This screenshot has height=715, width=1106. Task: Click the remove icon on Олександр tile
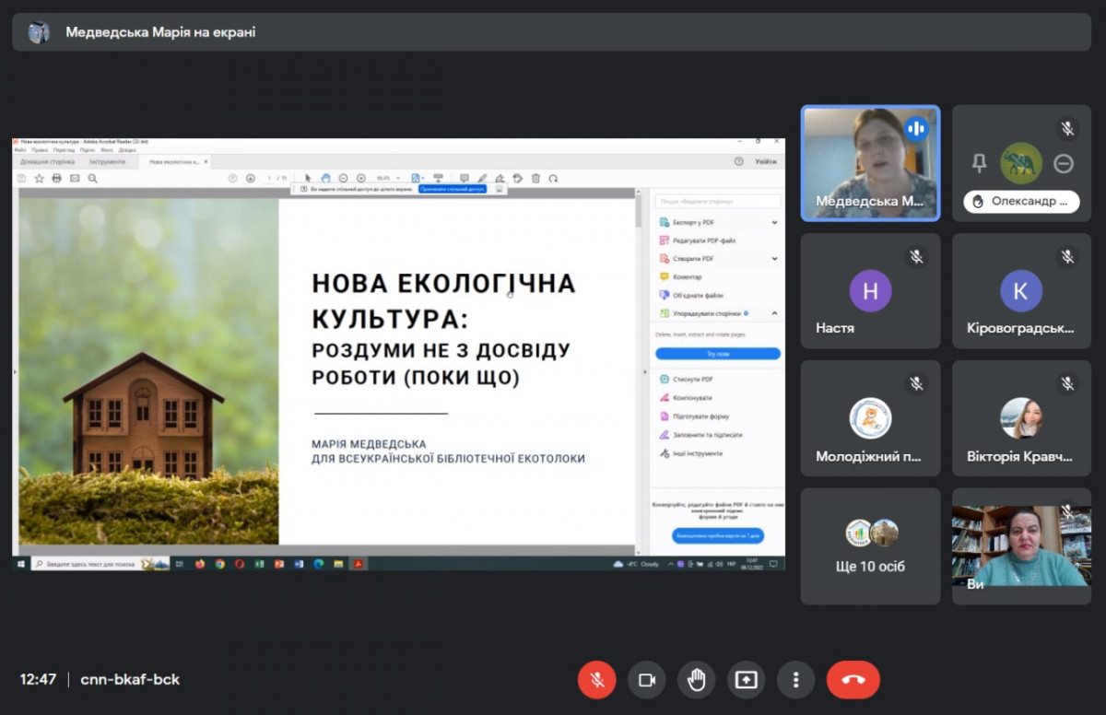point(1064,163)
